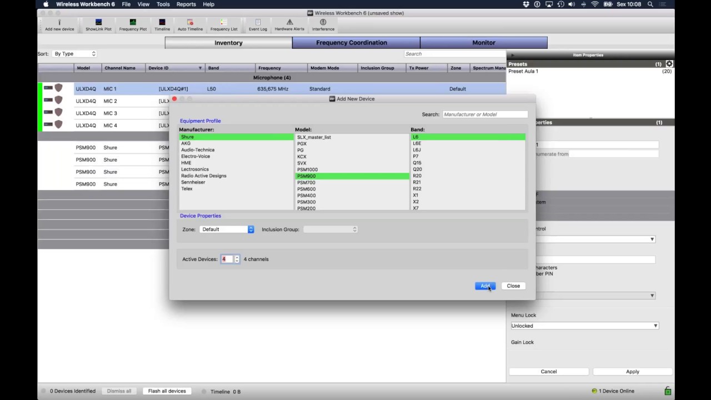Select KCX in the Model list

point(352,157)
